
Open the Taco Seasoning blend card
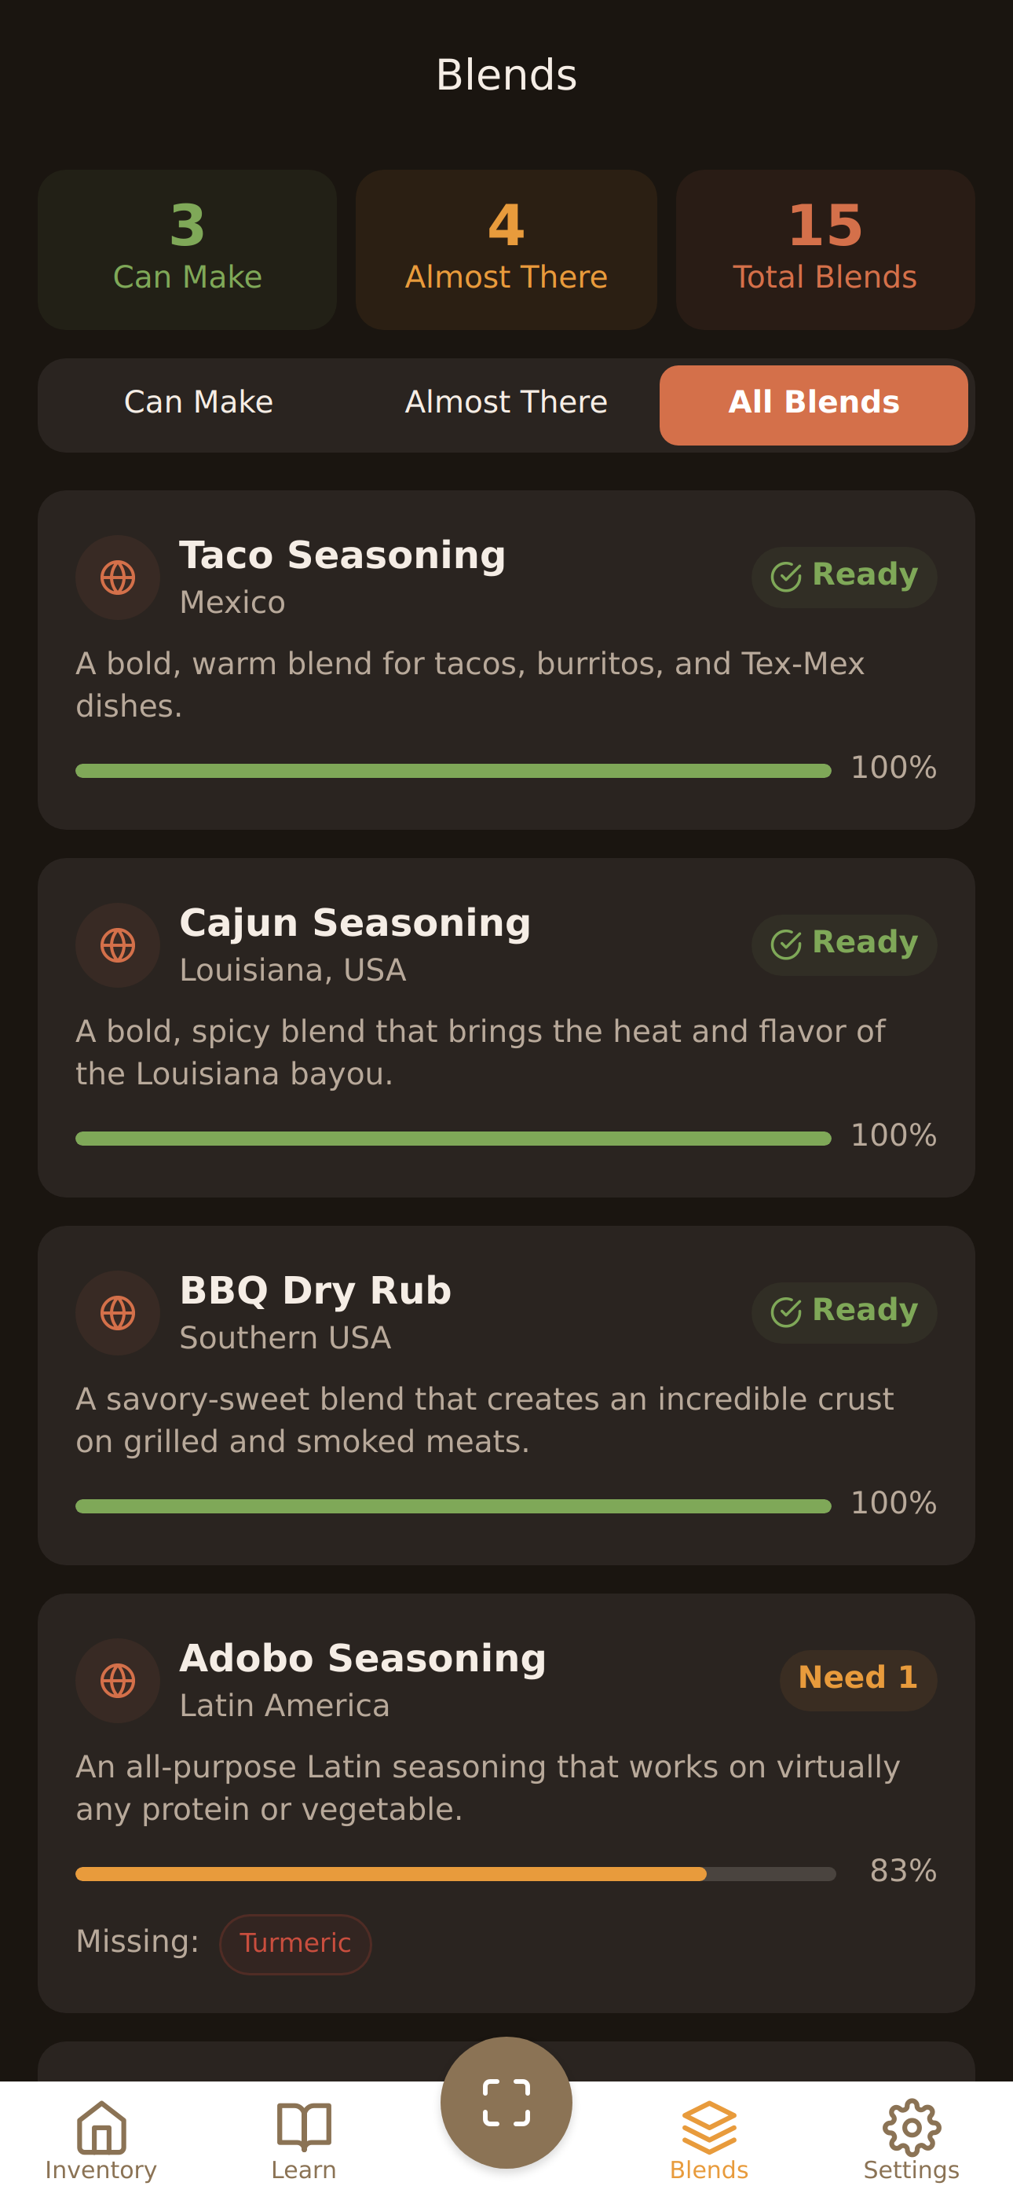(506, 661)
